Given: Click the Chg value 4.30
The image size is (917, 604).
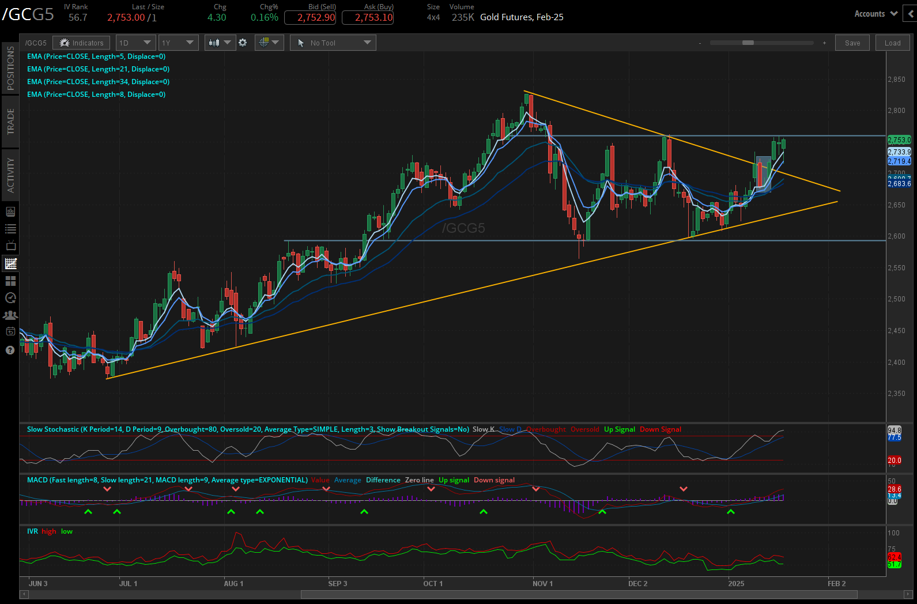Looking at the screenshot, I should pos(217,17).
